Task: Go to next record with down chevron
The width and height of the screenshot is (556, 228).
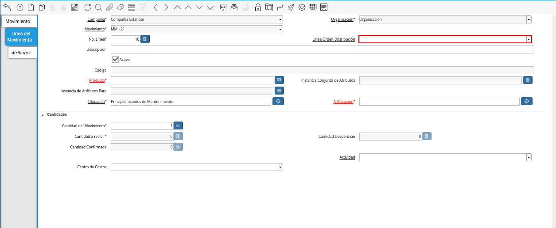Action: [199, 7]
